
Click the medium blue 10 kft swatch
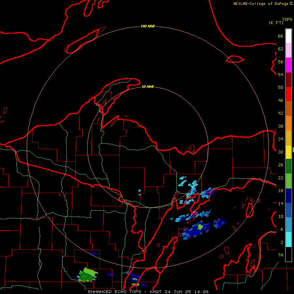(x=288, y=210)
